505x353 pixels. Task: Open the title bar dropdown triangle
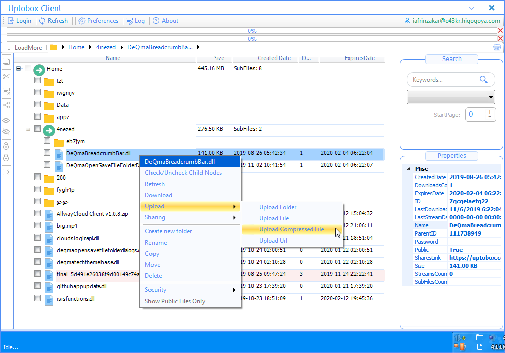472,8
